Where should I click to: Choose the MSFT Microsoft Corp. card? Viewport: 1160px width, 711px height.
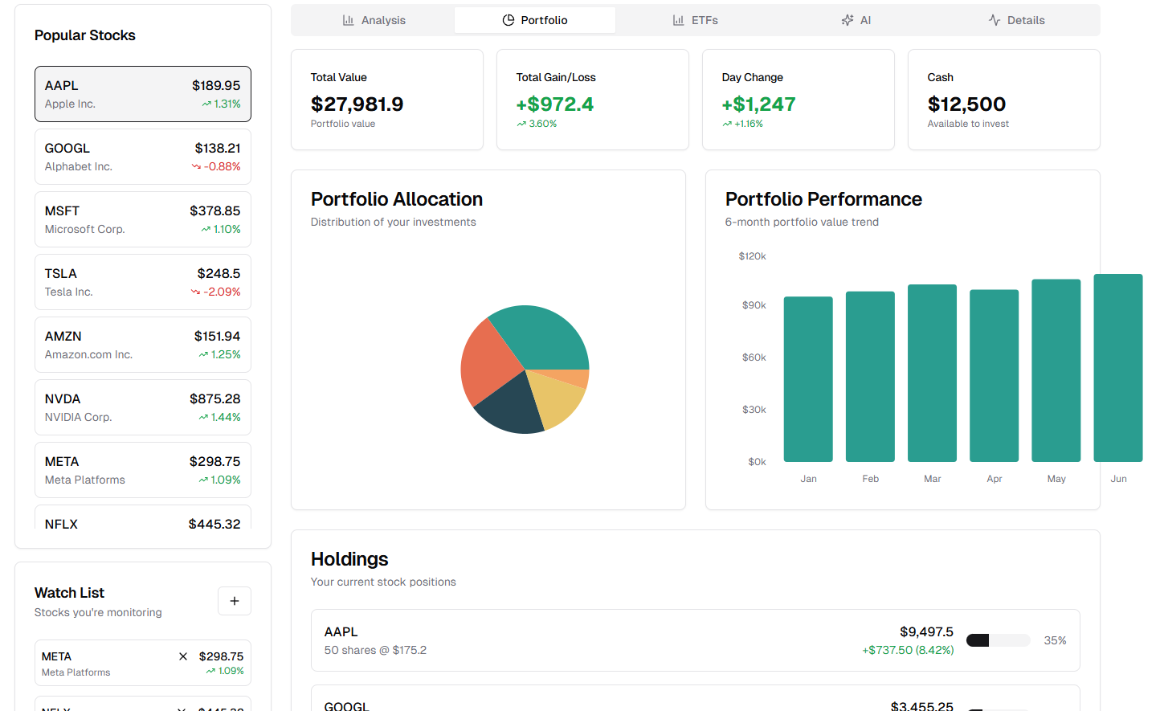(143, 219)
